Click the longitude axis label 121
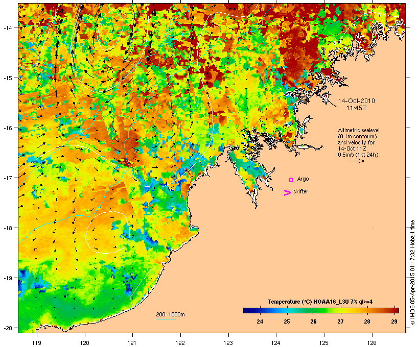The width and height of the screenshot is (419, 347). (x=132, y=343)
